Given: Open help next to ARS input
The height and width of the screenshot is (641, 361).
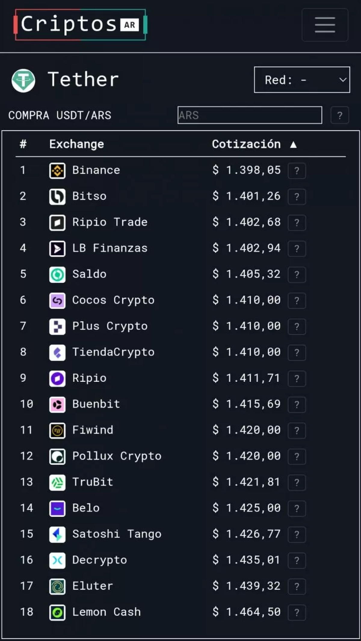Looking at the screenshot, I should 340,115.
